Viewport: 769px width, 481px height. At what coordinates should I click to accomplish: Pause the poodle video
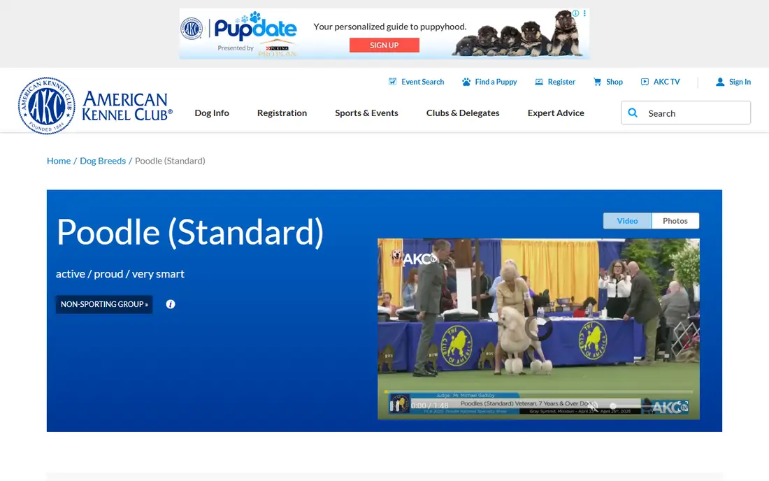pyautogui.click(x=394, y=405)
